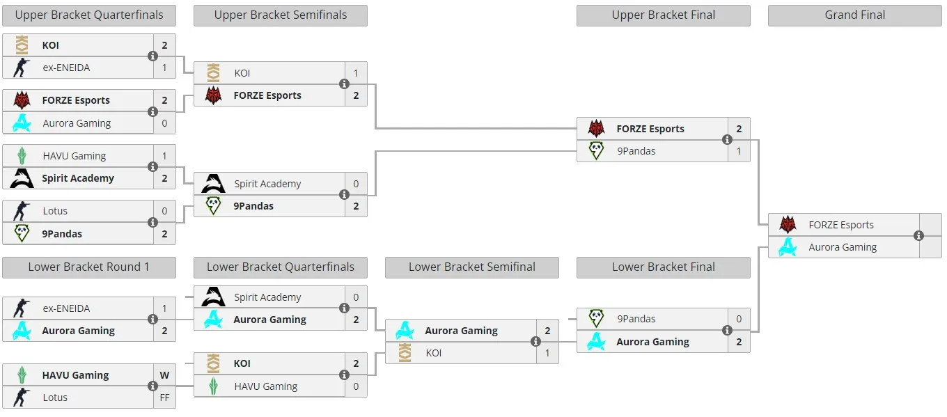The width and height of the screenshot is (947, 417).
Task: Open info for Lower Bracket Semifinal match
Action: point(535,342)
